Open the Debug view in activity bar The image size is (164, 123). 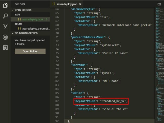coord(5,37)
